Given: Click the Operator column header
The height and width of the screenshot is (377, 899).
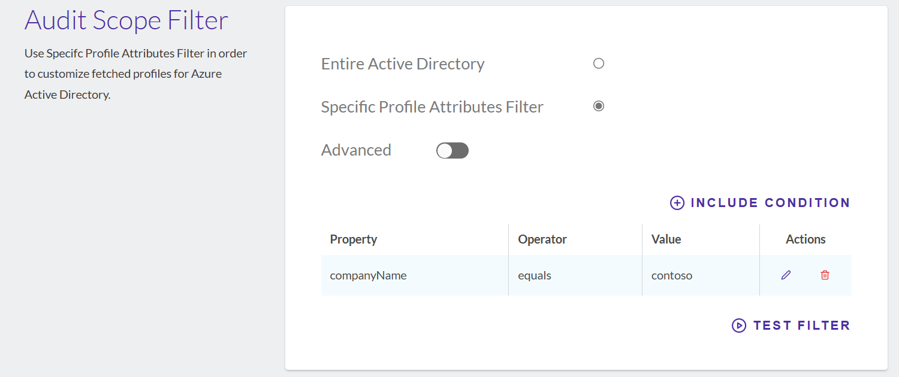Looking at the screenshot, I should pyautogui.click(x=542, y=239).
